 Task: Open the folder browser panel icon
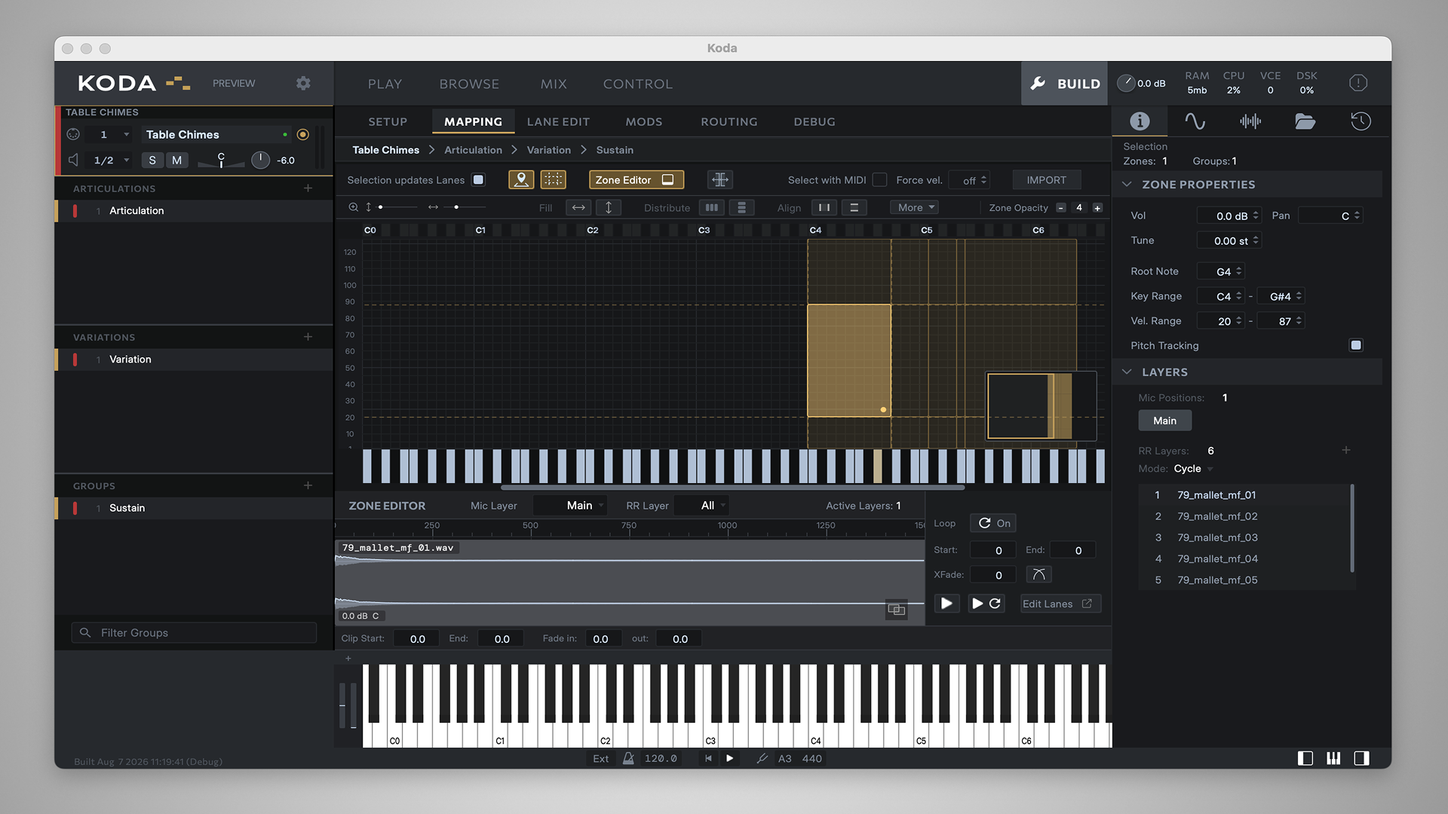tap(1305, 121)
